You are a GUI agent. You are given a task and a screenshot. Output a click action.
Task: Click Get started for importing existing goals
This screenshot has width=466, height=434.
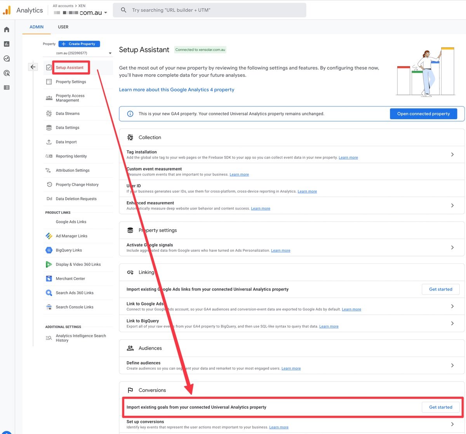[x=440, y=407]
